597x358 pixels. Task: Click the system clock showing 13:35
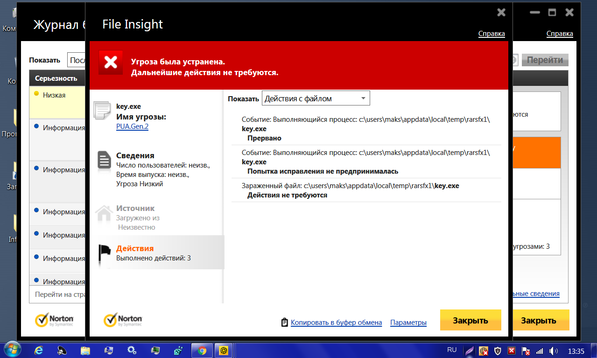click(576, 351)
